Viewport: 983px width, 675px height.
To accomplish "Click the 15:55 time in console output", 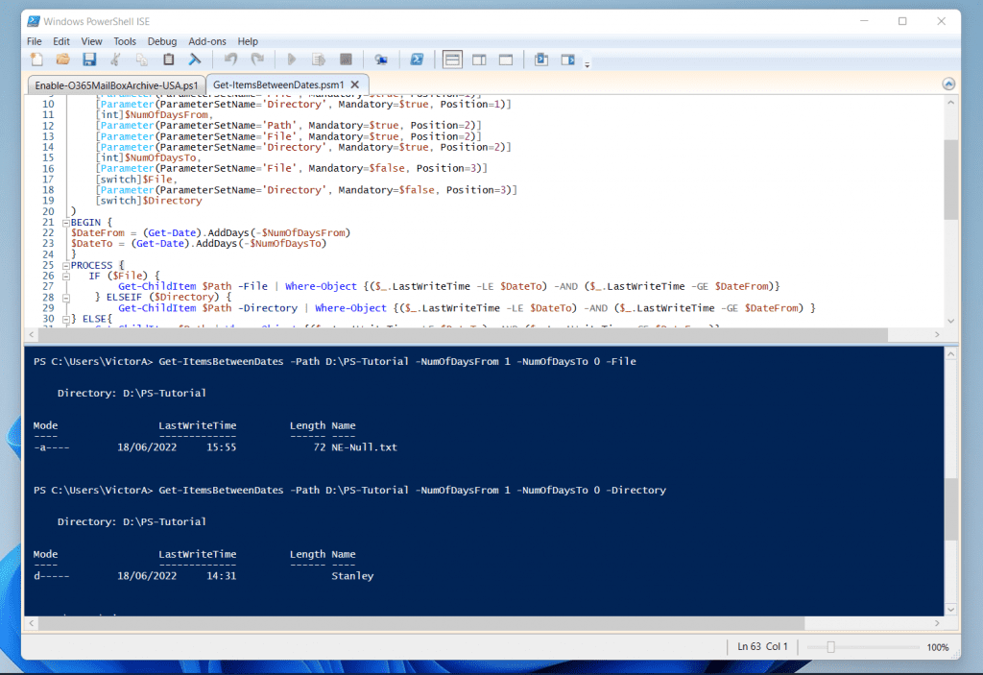I will click(x=222, y=447).
